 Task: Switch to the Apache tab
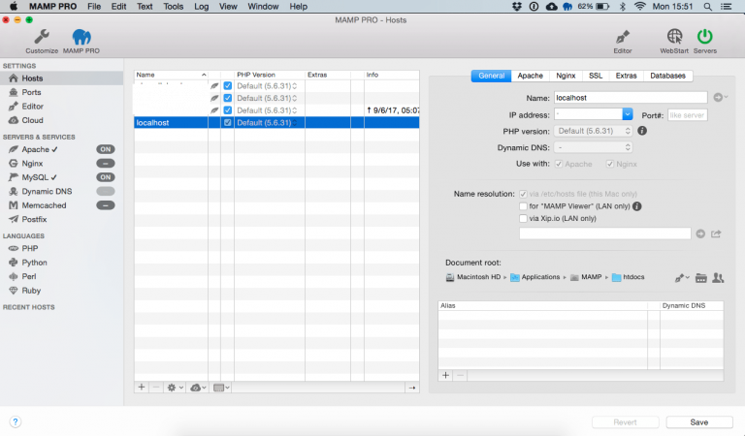click(x=531, y=76)
